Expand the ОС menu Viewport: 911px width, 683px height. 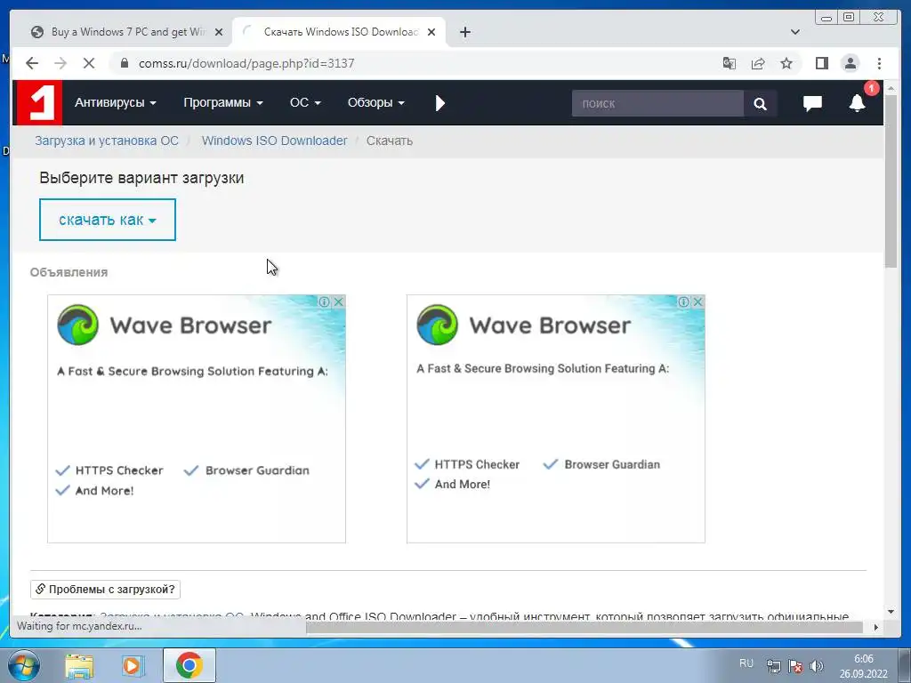pyautogui.click(x=305, y=103)
